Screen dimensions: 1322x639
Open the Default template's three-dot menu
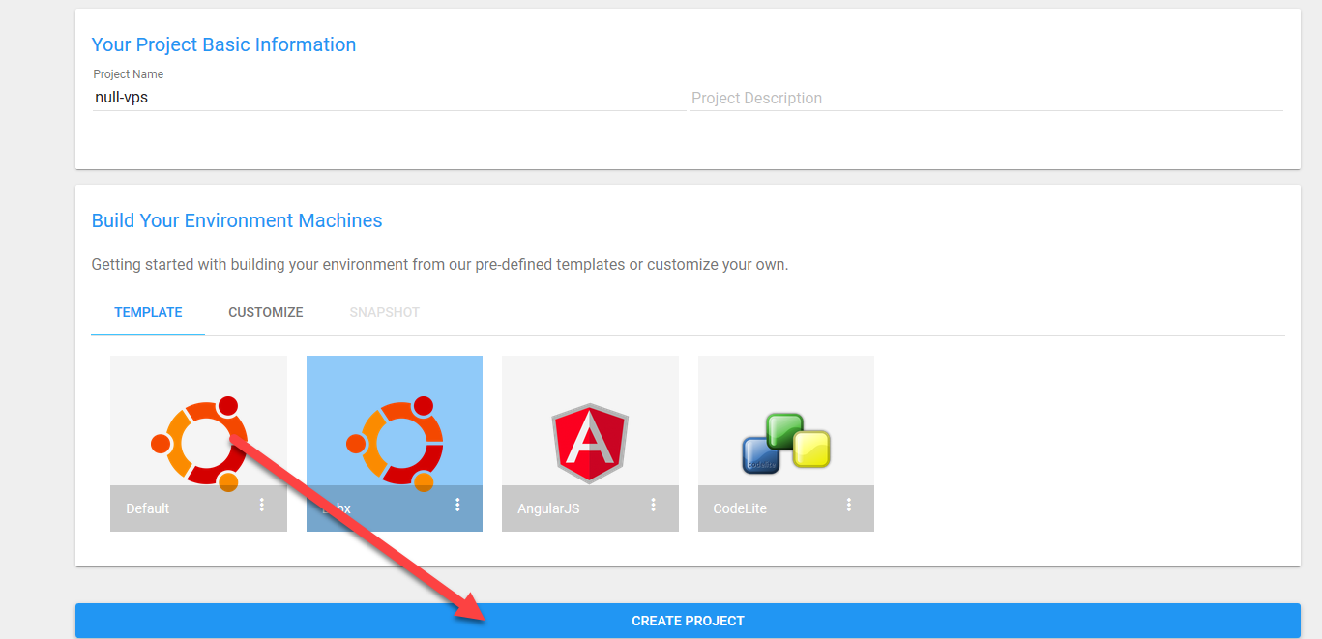(x=262, y=506)
